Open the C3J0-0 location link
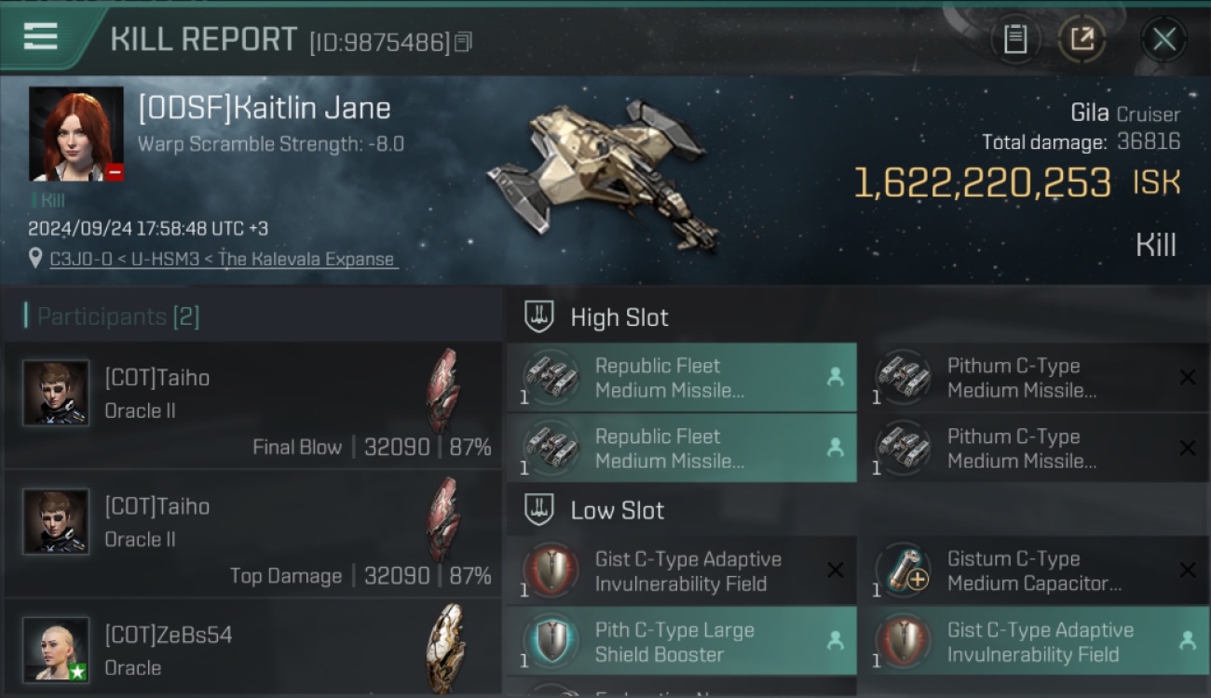The height and width of the screenshot is (698, 1211). click(224, 259)
